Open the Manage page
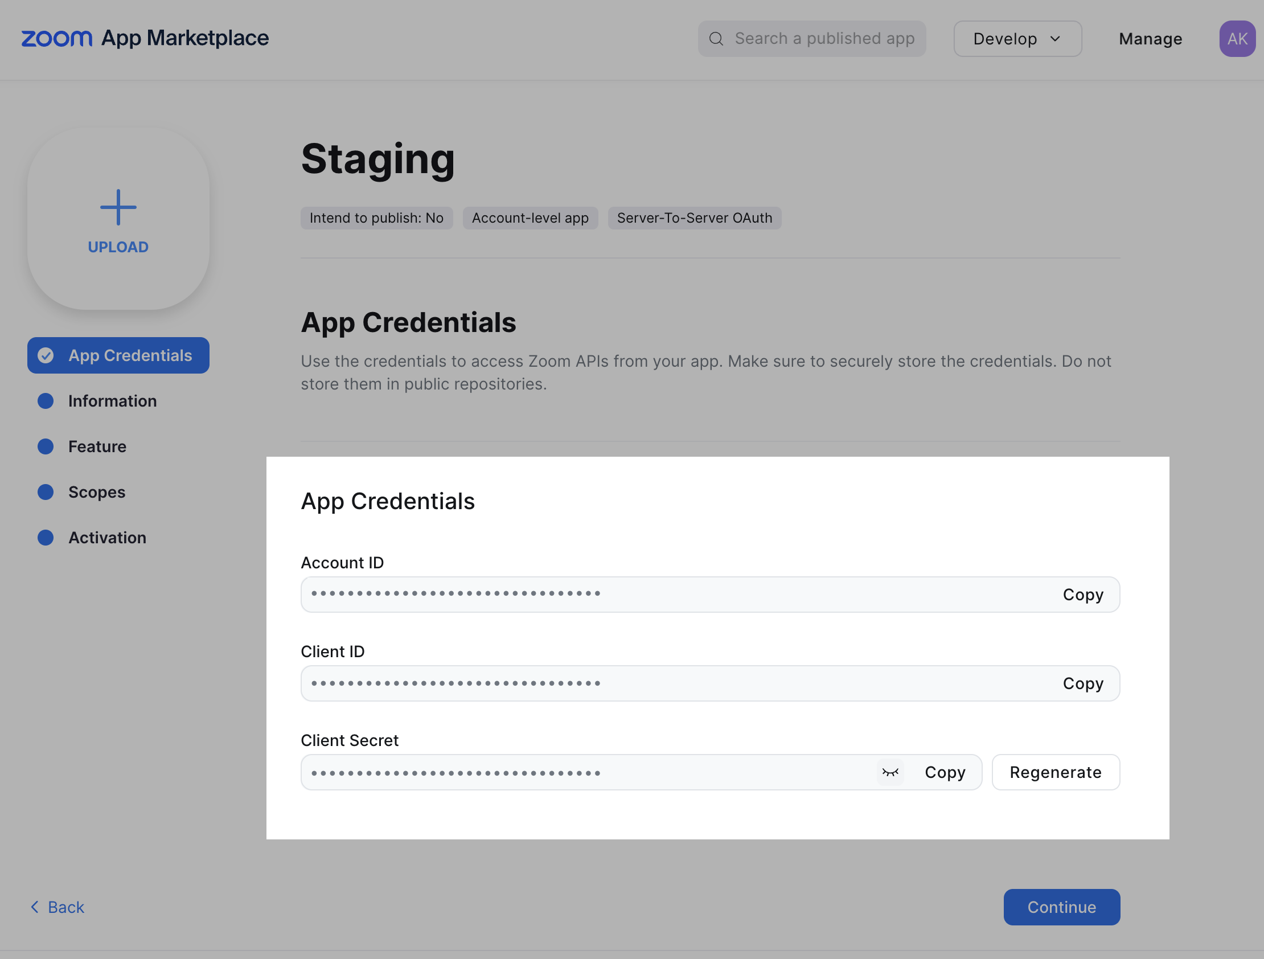1264x959 pixels. pyautogui.click(x=1150, y=39)
